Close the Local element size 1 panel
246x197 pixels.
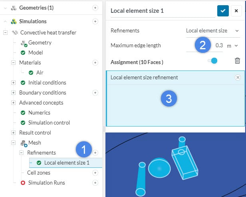[236, 11]
